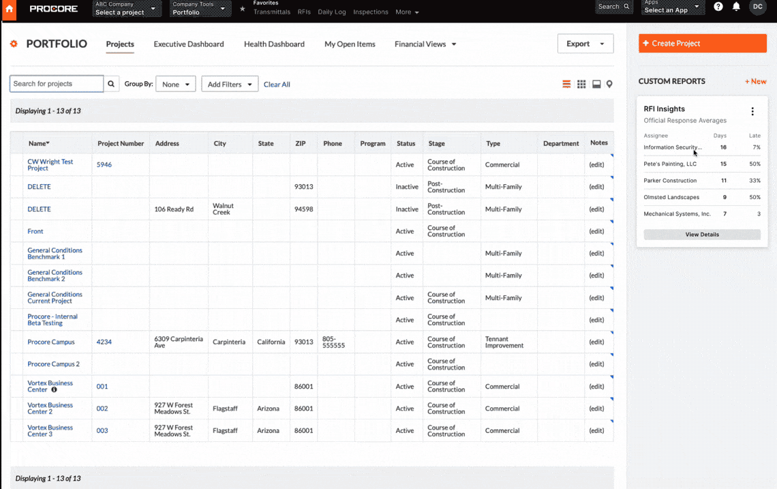Switch to thumbnail grid view icon
This screenshot has height=489, width=777.
point(581,85)
